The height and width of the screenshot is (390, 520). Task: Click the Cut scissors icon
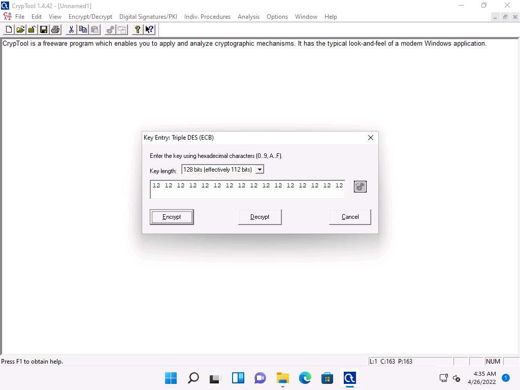tap(71, 29)
